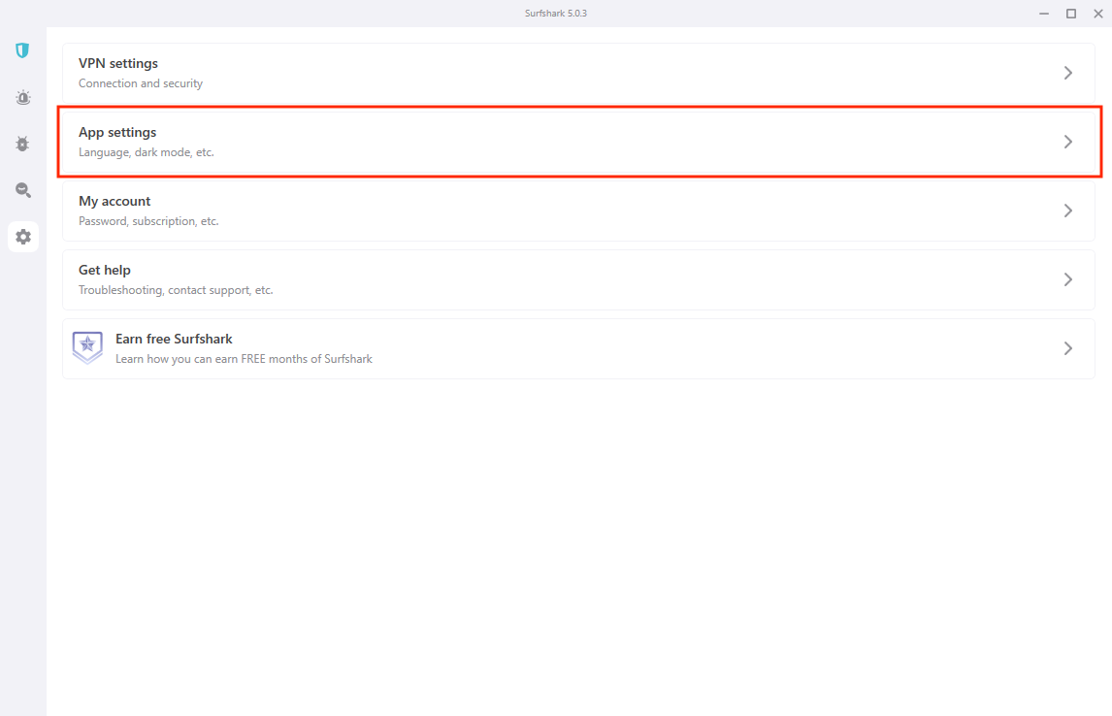
Task: Open the VPN settings title
Action: tap(118, 63)
